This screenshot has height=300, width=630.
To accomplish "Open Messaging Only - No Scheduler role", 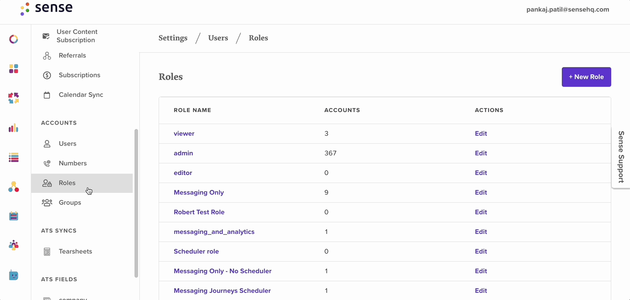I will pos(223,271).
